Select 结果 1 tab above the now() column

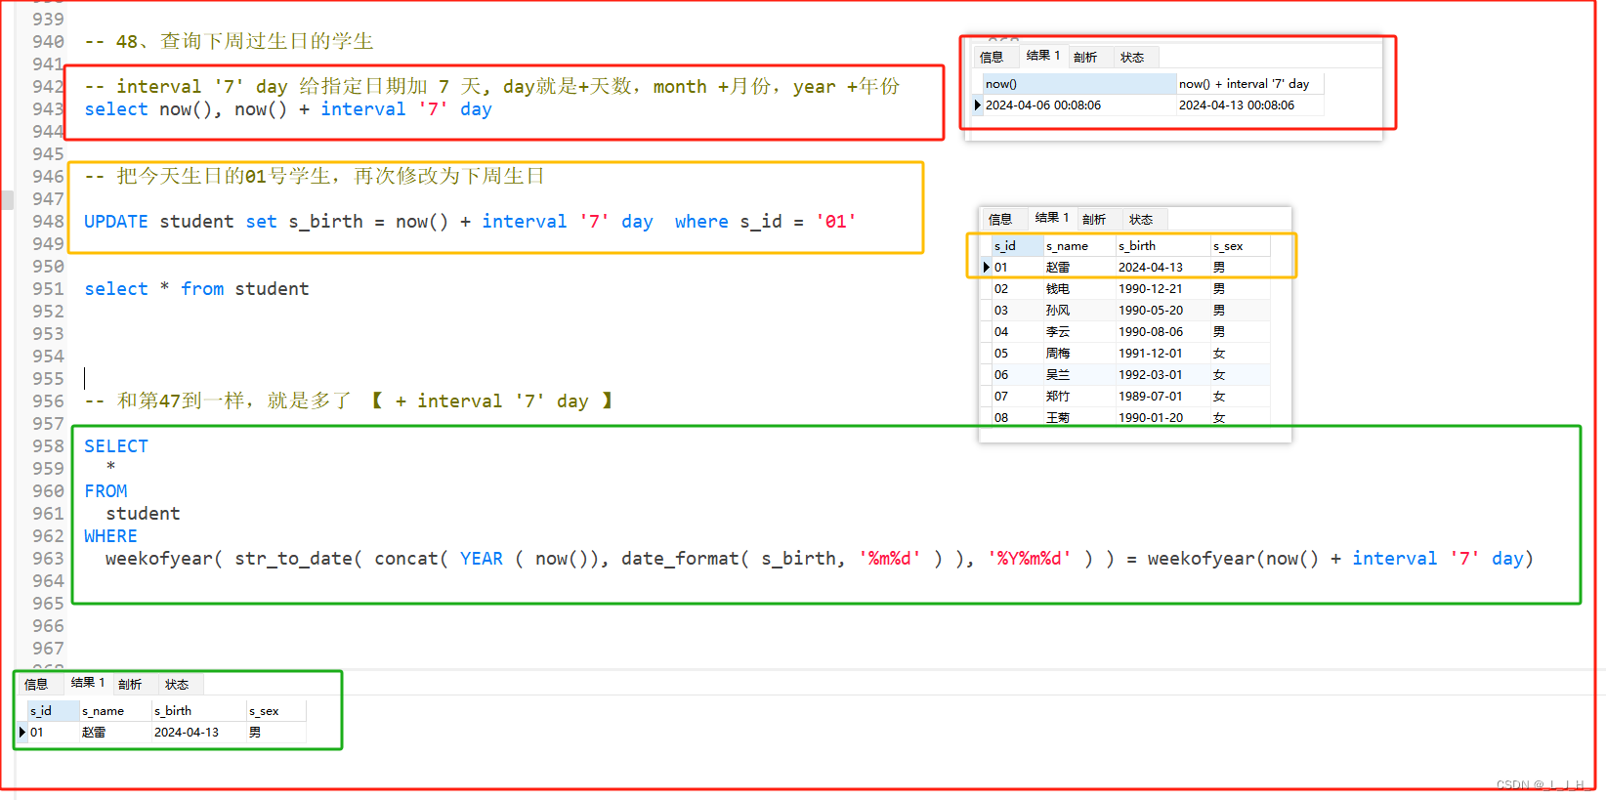point(1043,56)
